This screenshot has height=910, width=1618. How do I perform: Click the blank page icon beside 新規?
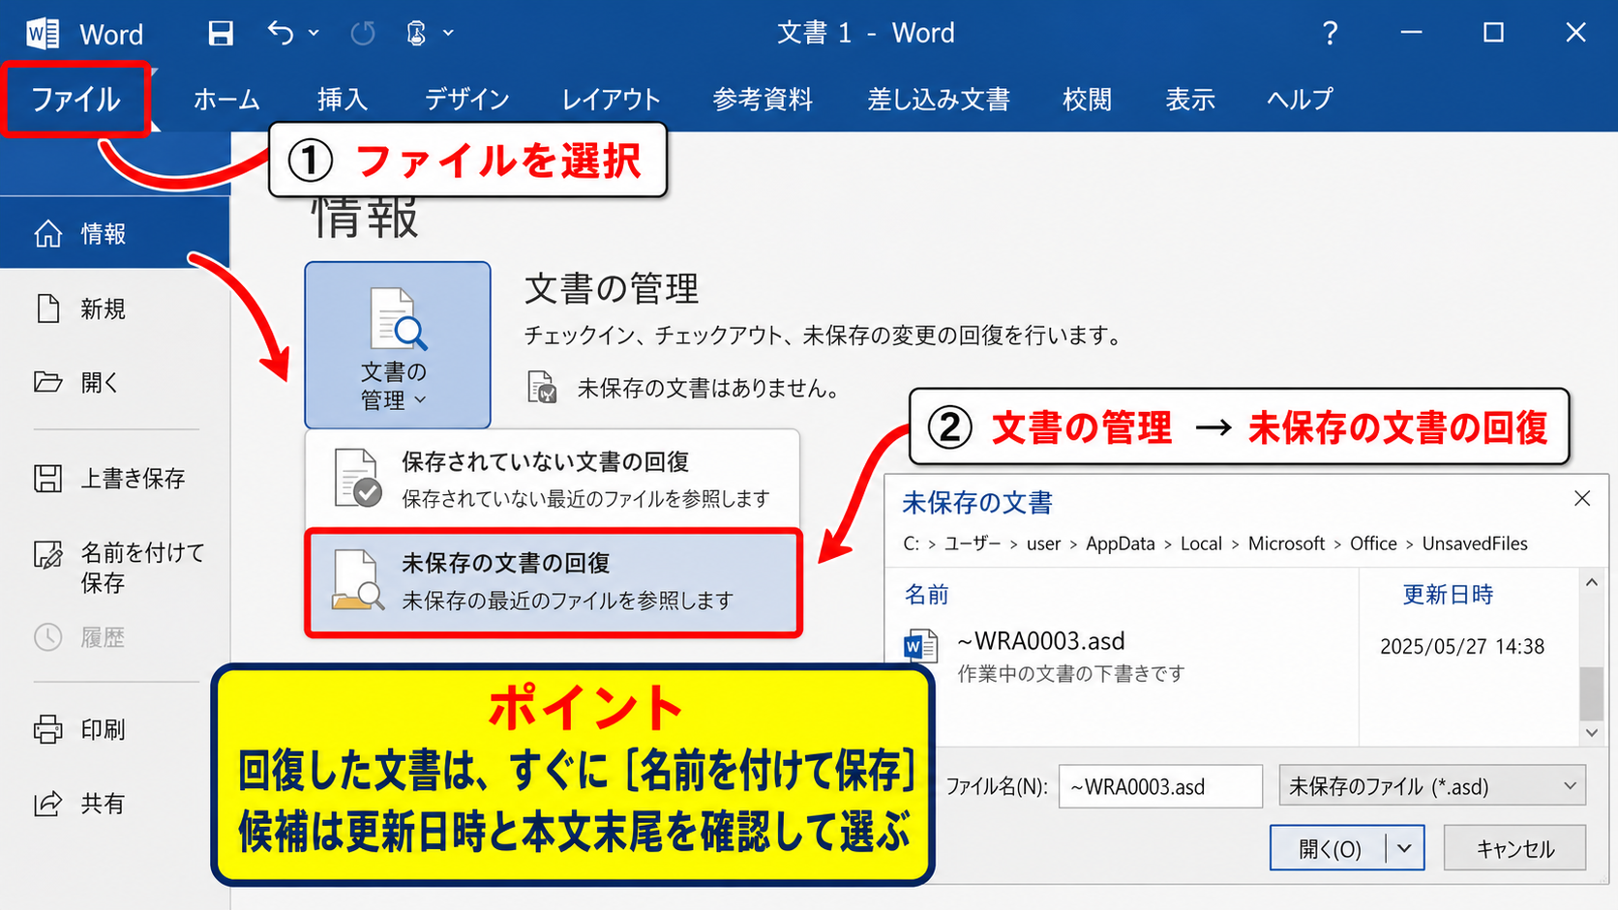(47, 308)
